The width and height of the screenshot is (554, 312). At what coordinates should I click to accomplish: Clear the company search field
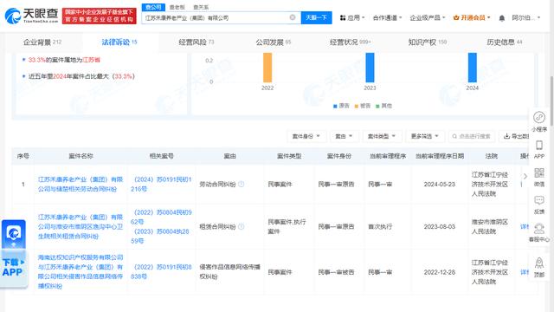(293, 17)
